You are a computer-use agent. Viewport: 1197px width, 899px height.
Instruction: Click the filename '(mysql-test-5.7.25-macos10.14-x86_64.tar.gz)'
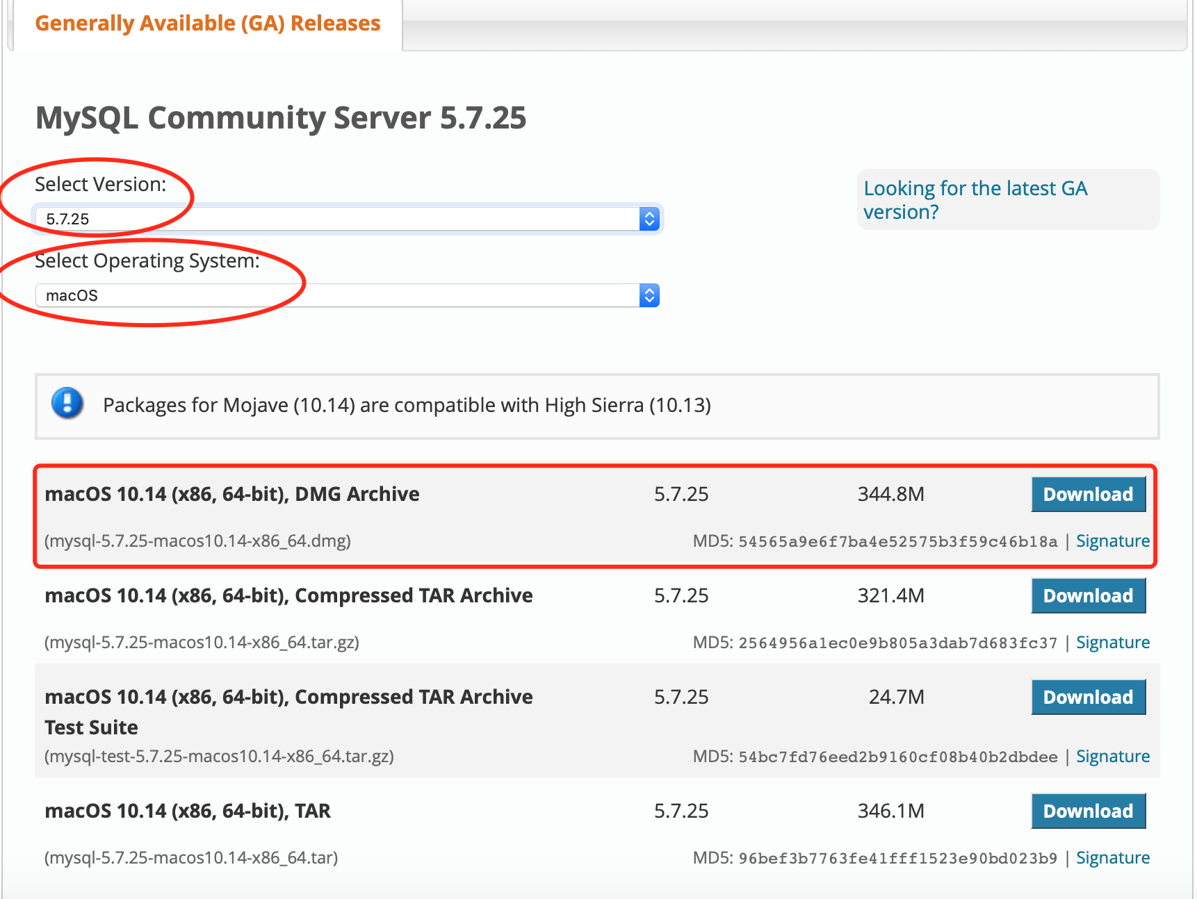click(x=219, y=756)
